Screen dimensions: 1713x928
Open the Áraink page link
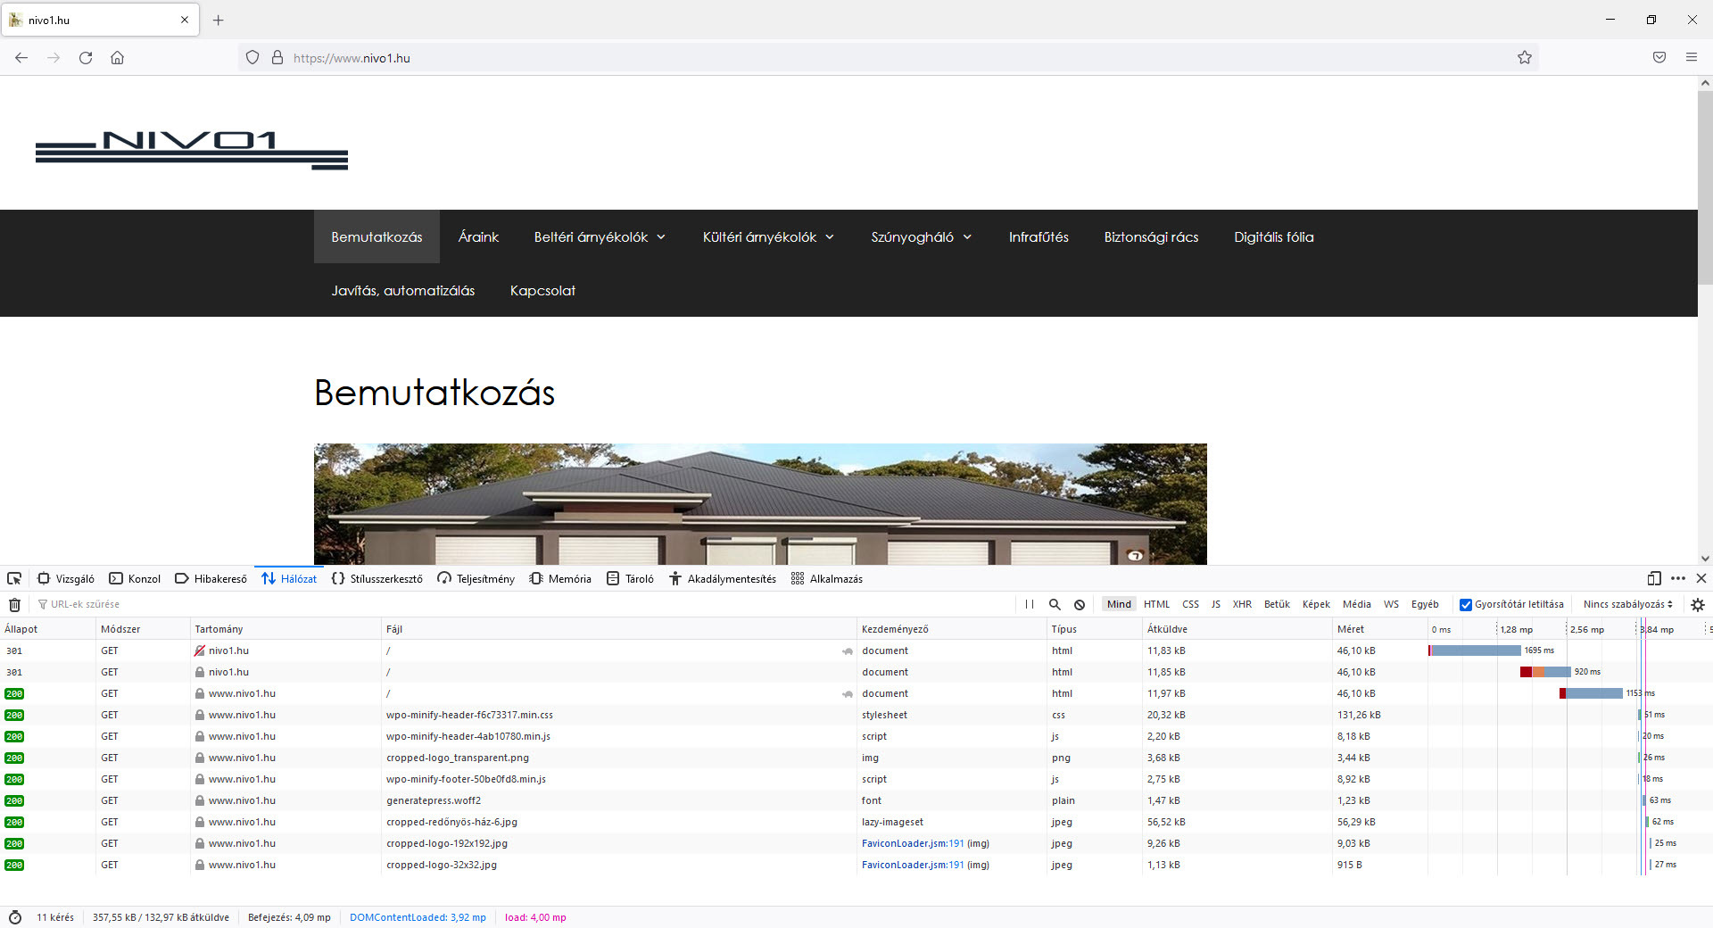pos(478,237)
